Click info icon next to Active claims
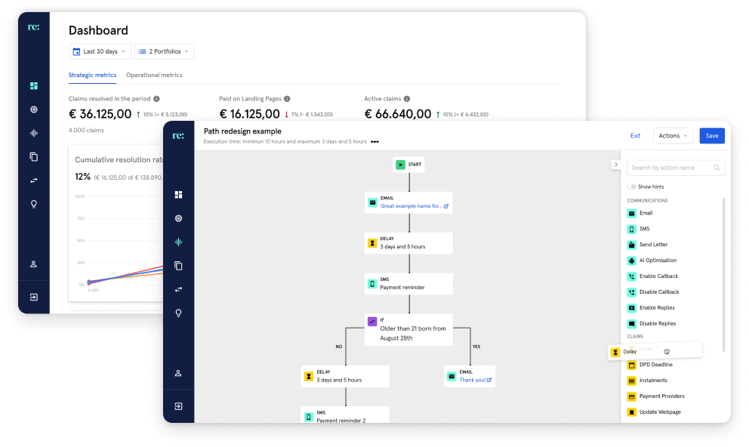The width and height of the screenshot is (749, 447). click(x=407, y=99)
